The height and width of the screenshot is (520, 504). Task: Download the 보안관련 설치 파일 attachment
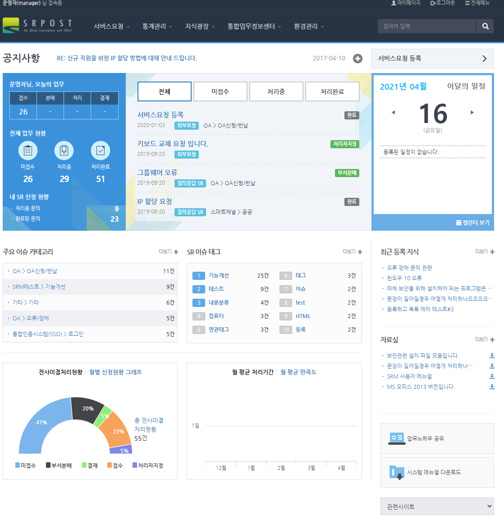click(x=492, y=356)
